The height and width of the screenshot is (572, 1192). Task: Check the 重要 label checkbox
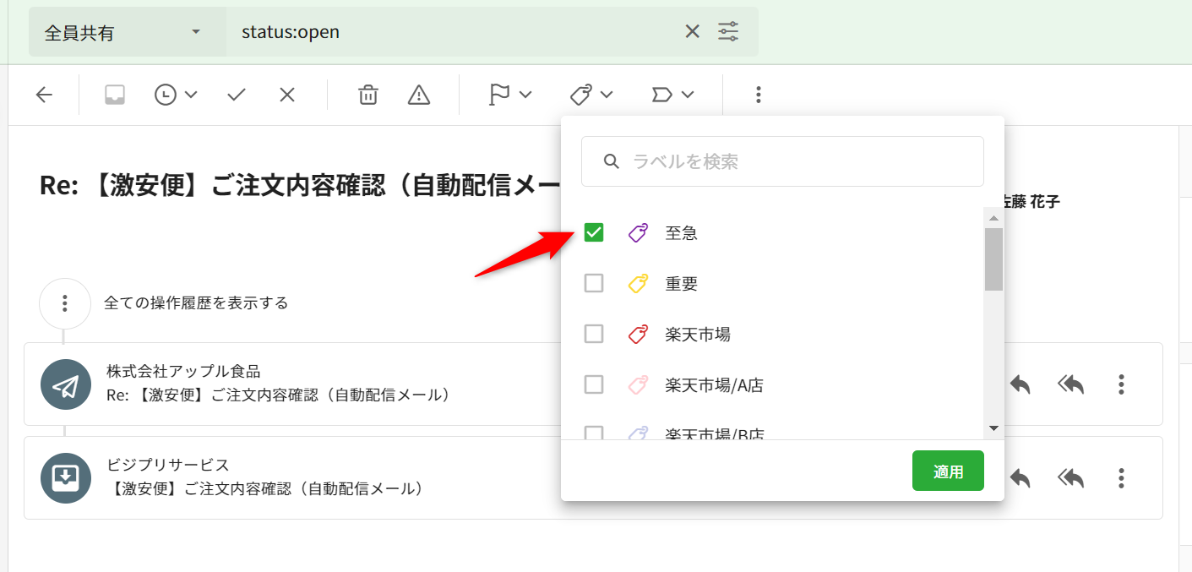594,283
